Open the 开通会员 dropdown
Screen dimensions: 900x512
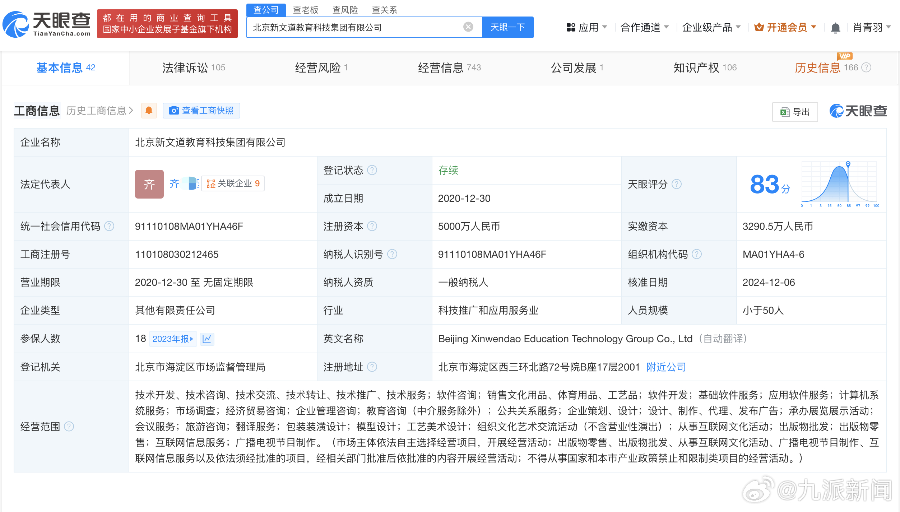(x=785, y=27)
